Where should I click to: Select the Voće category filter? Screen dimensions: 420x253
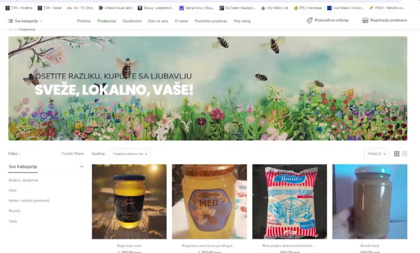click(x=13, y=221)
